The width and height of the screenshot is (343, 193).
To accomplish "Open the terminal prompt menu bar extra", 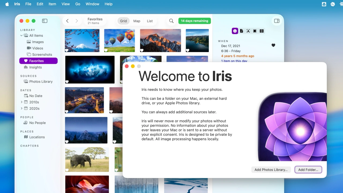I will pyautogui.click(x=333, y=4).
